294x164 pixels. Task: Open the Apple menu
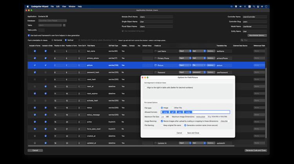[28, 6]
